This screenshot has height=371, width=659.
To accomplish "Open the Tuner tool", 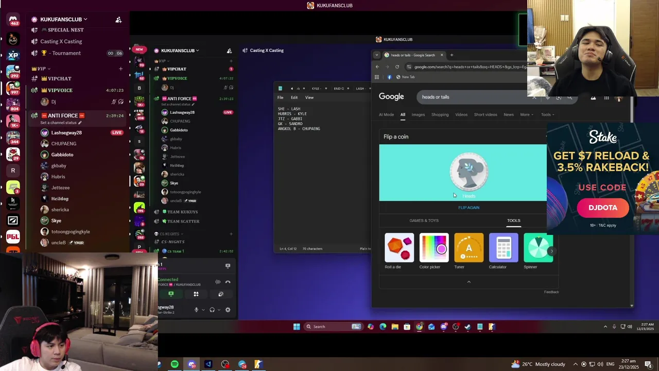I will click(x=469, y=248).
